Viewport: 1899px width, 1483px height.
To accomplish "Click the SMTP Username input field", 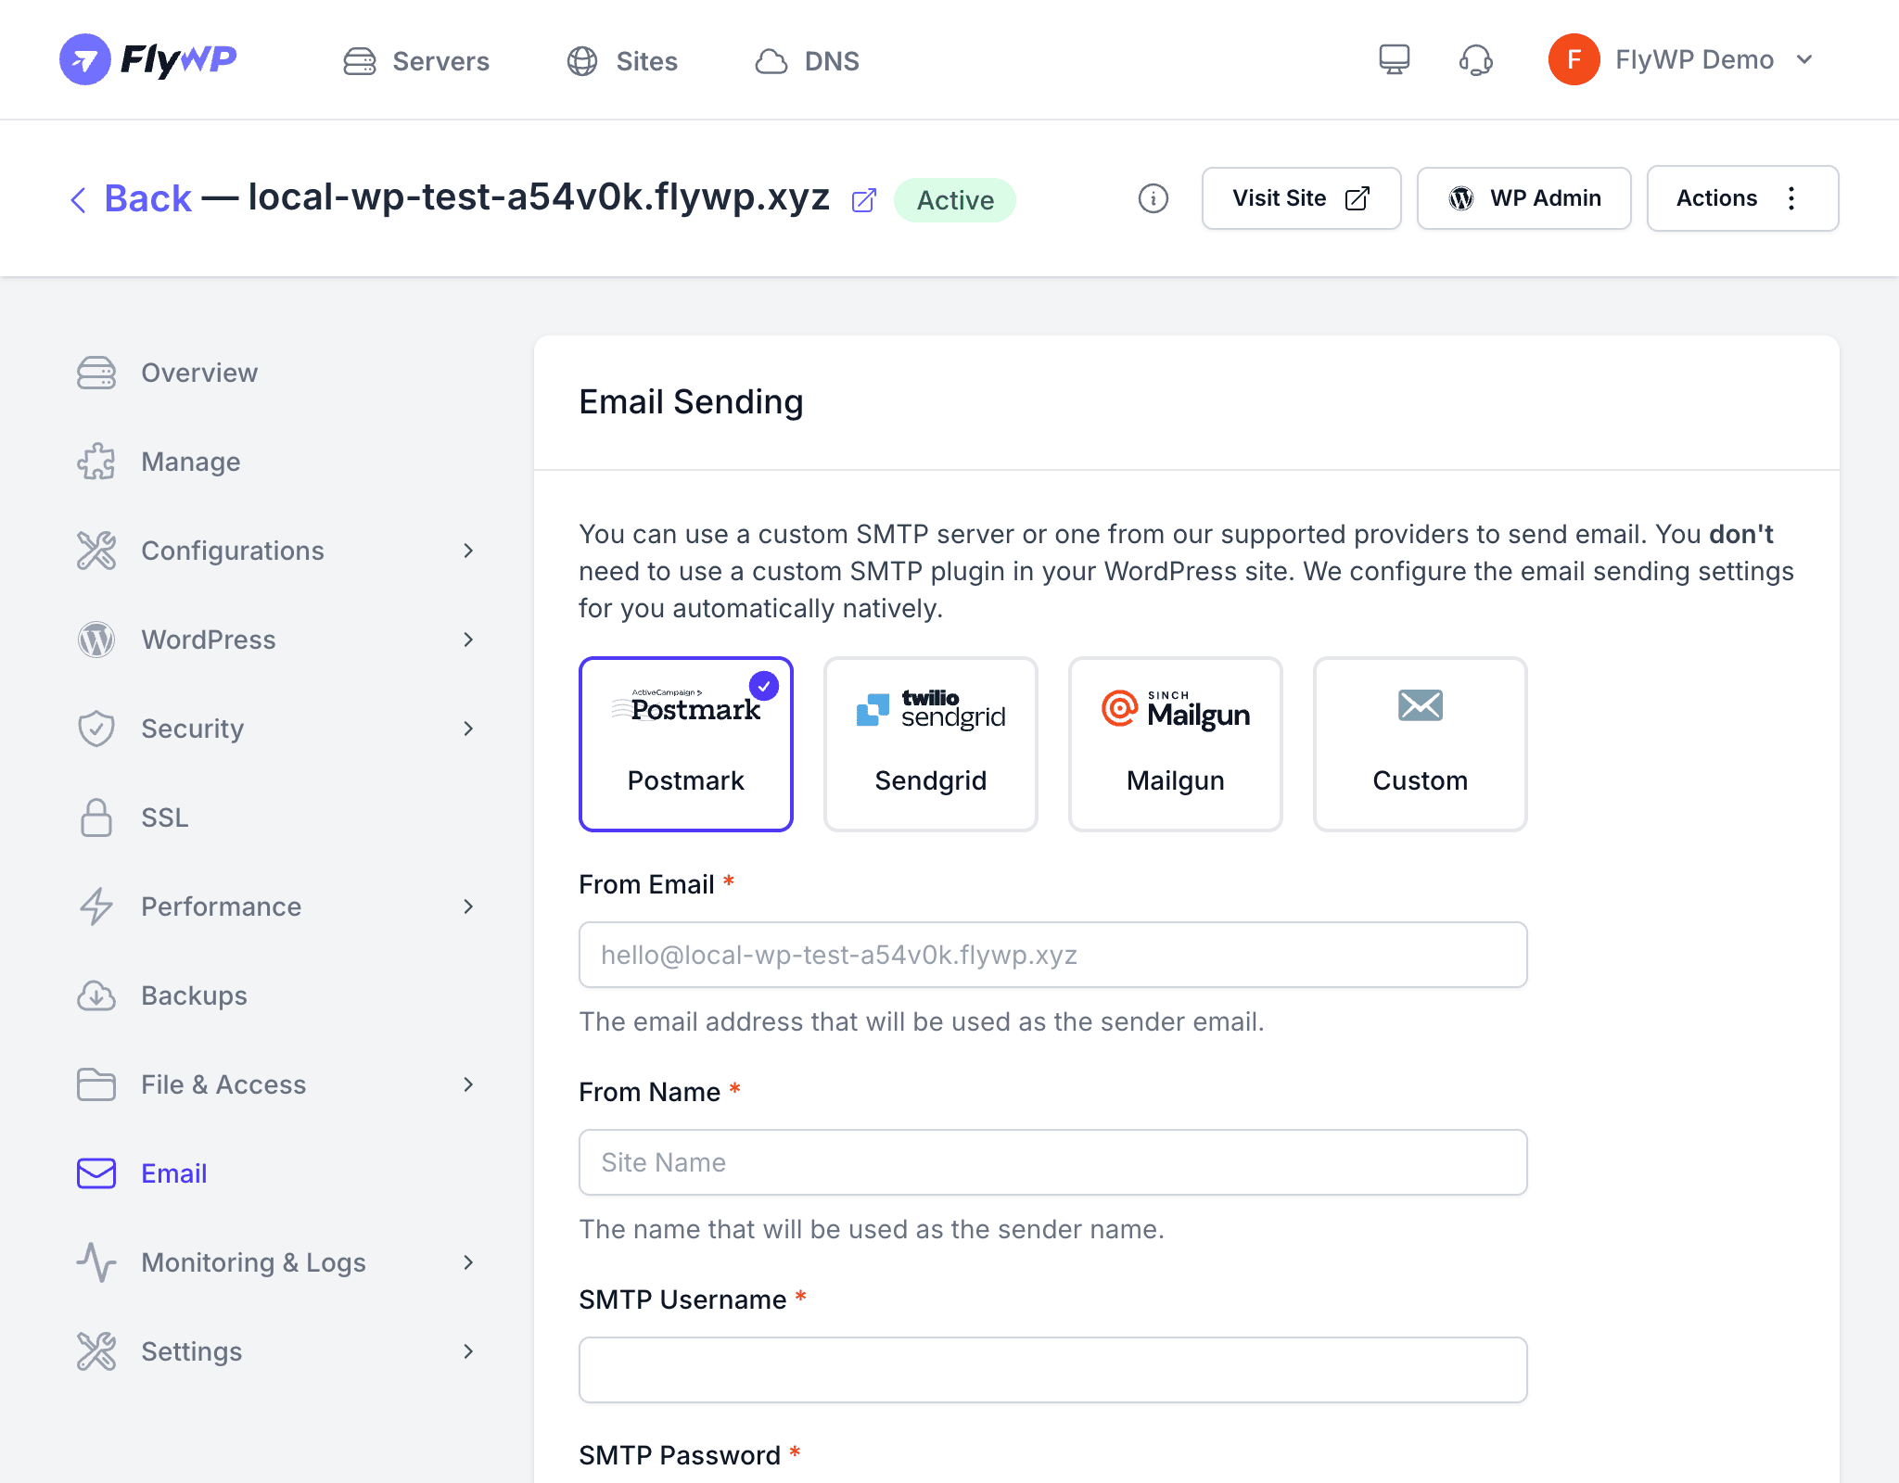I will point(1053,1370).
